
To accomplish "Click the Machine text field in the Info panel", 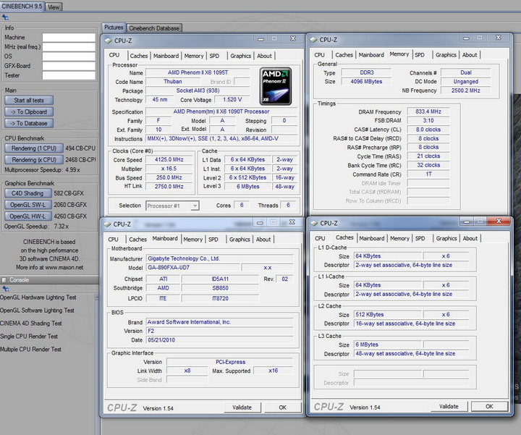I will (68, 37).
